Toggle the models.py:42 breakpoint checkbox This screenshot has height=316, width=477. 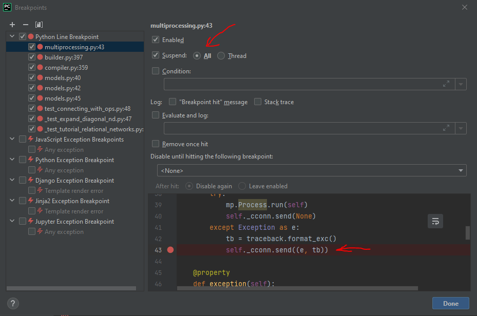(32, 88)
